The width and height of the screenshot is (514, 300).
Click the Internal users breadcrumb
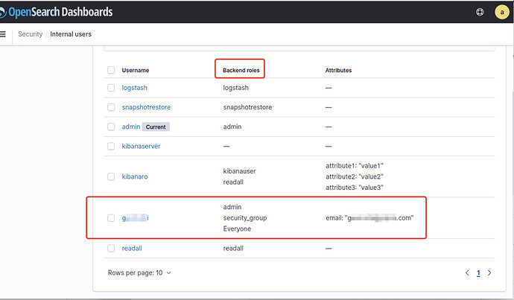coord(71,34)
